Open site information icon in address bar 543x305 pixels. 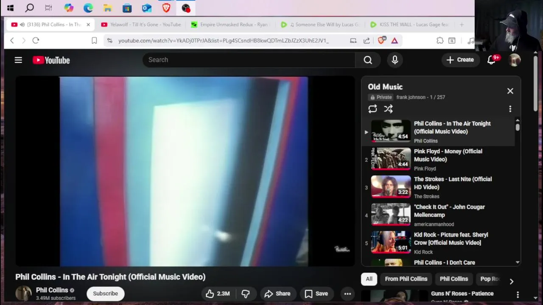[109, 41]
